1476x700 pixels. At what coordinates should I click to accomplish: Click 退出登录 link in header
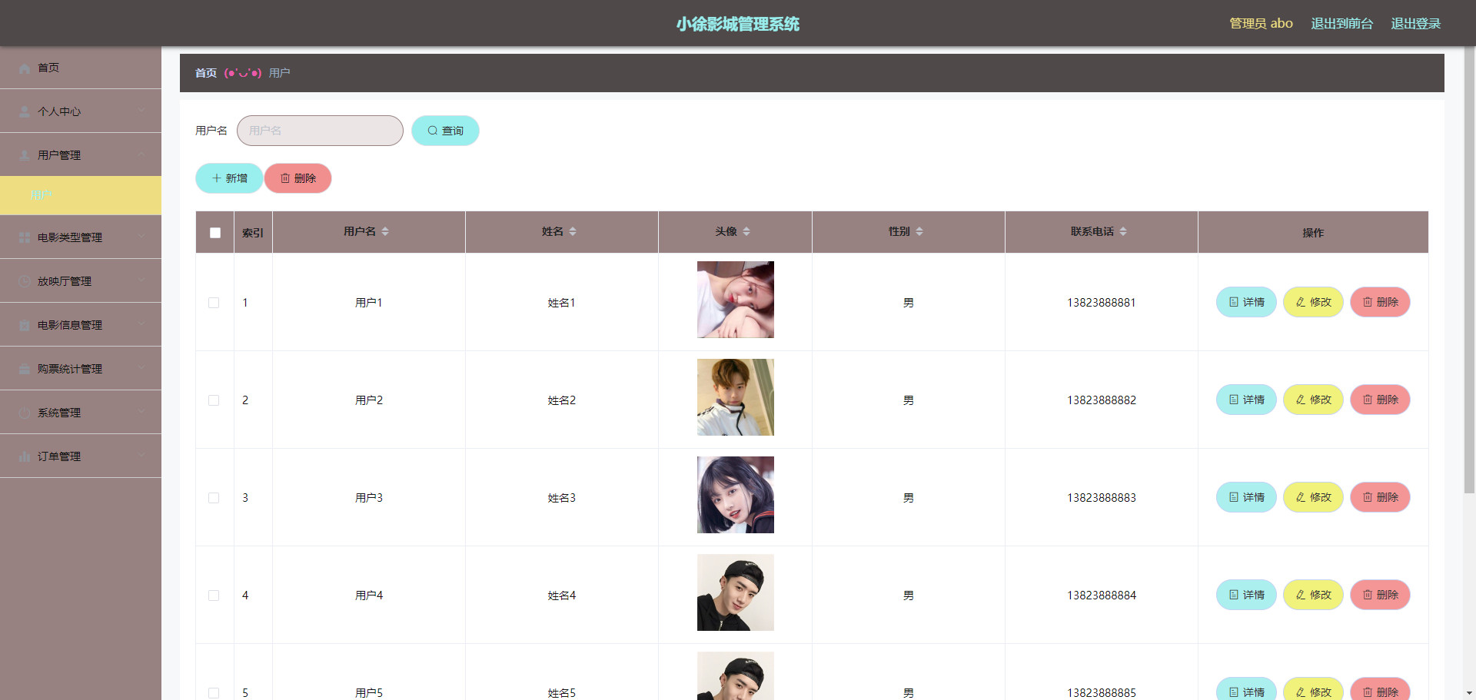pos(1416,24)
